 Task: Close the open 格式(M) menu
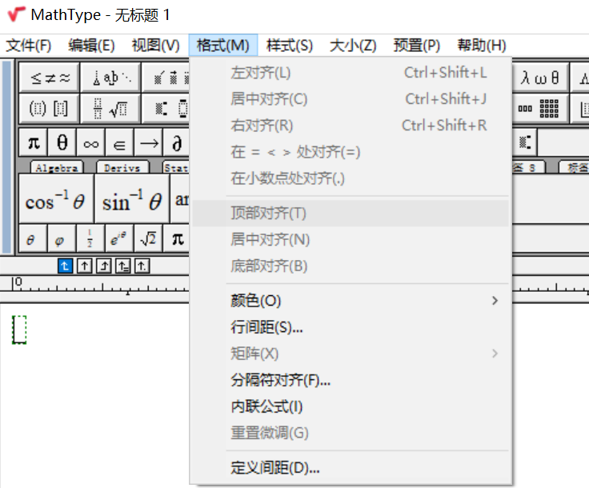click(223, 46)
